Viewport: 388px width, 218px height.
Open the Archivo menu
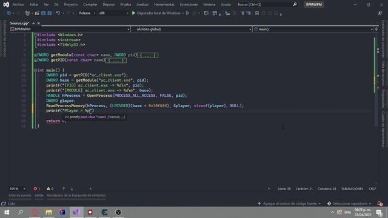point(18,4)
